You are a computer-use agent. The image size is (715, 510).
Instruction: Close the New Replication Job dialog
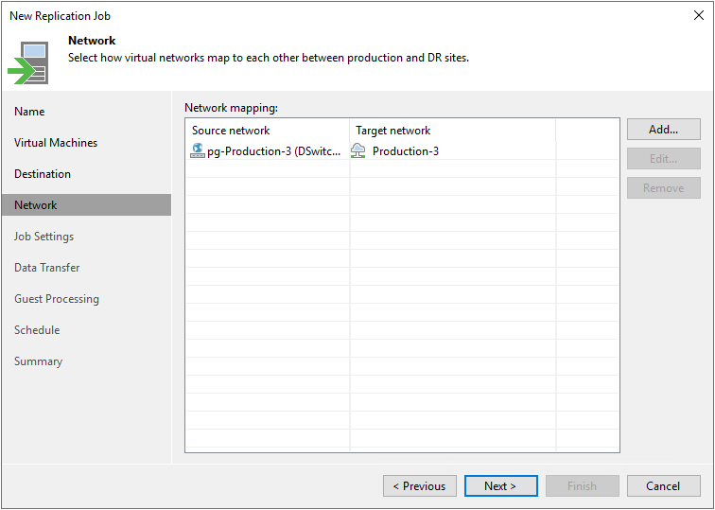698,15
